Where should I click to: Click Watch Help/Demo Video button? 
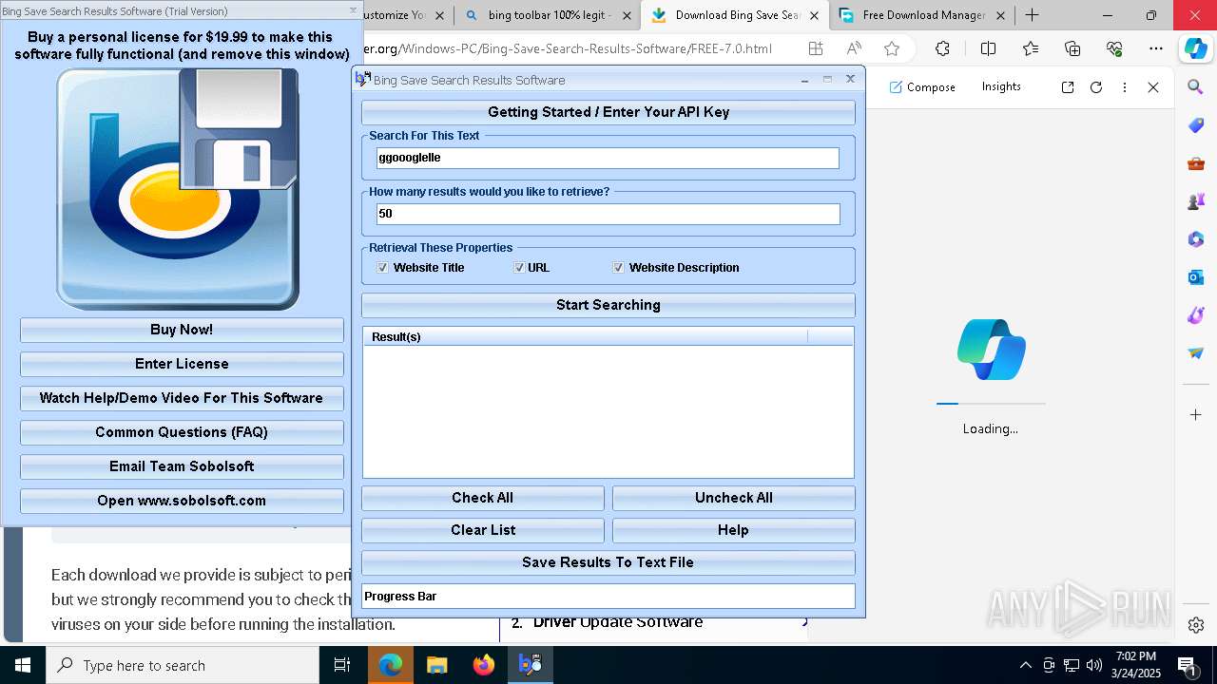point(182,398)
